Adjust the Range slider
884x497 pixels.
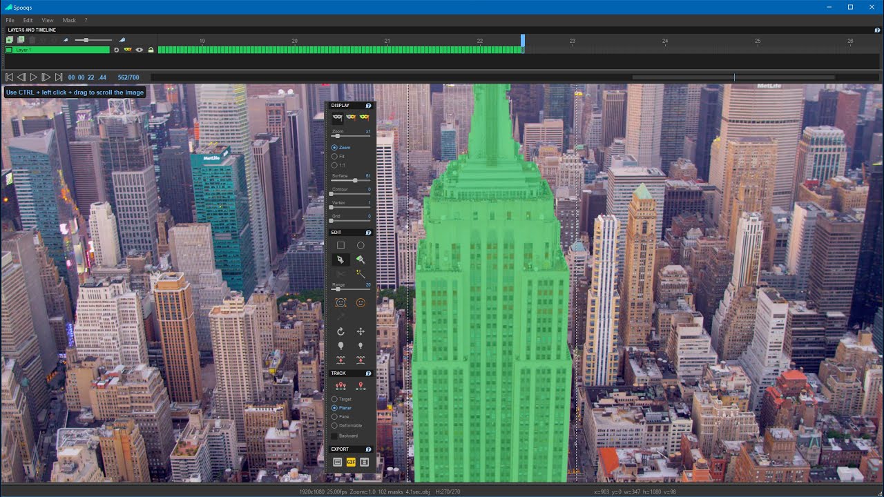coord(350,289)
